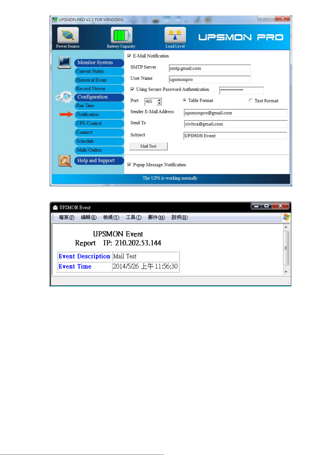
Task: Toggle Popup Message Notification checkbox
Action: point(129,164)
